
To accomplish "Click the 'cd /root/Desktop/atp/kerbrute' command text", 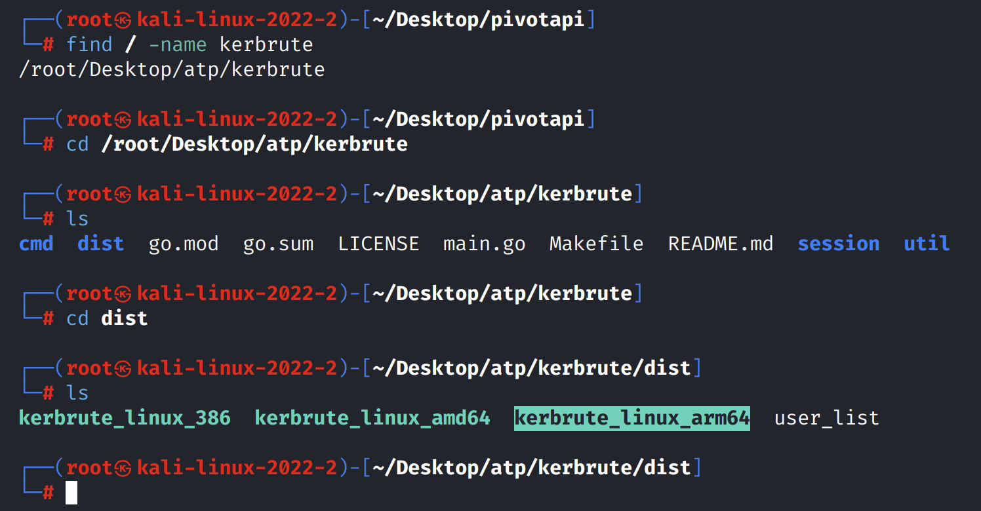I will click(237, 144).
